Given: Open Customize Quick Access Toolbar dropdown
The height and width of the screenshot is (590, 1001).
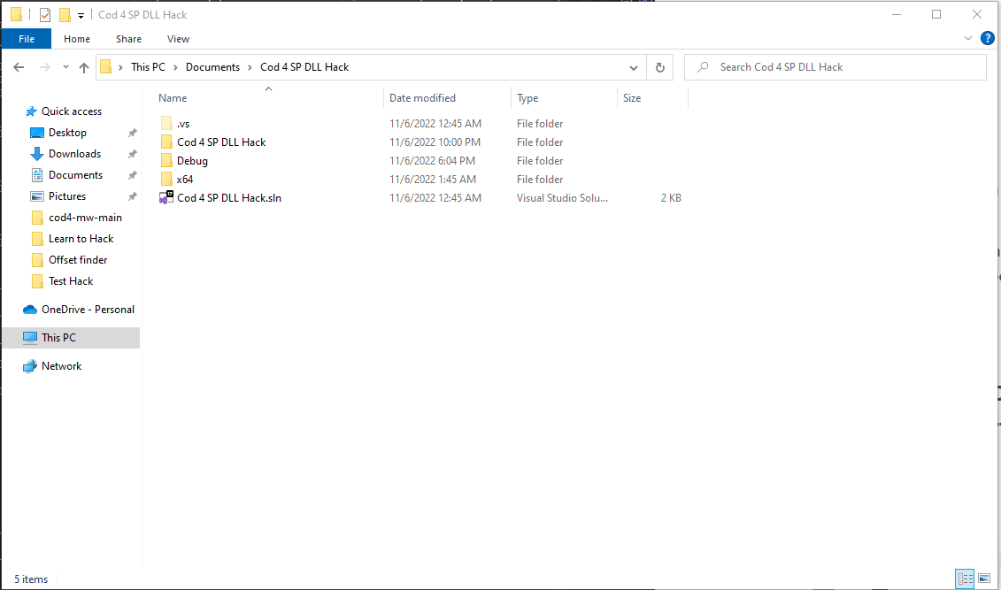Looking at the screenshot, I should click(81, 15).
